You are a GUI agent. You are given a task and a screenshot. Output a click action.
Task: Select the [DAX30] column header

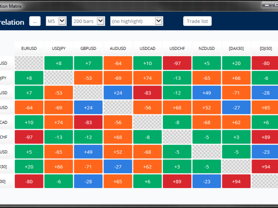pos(236,49)
